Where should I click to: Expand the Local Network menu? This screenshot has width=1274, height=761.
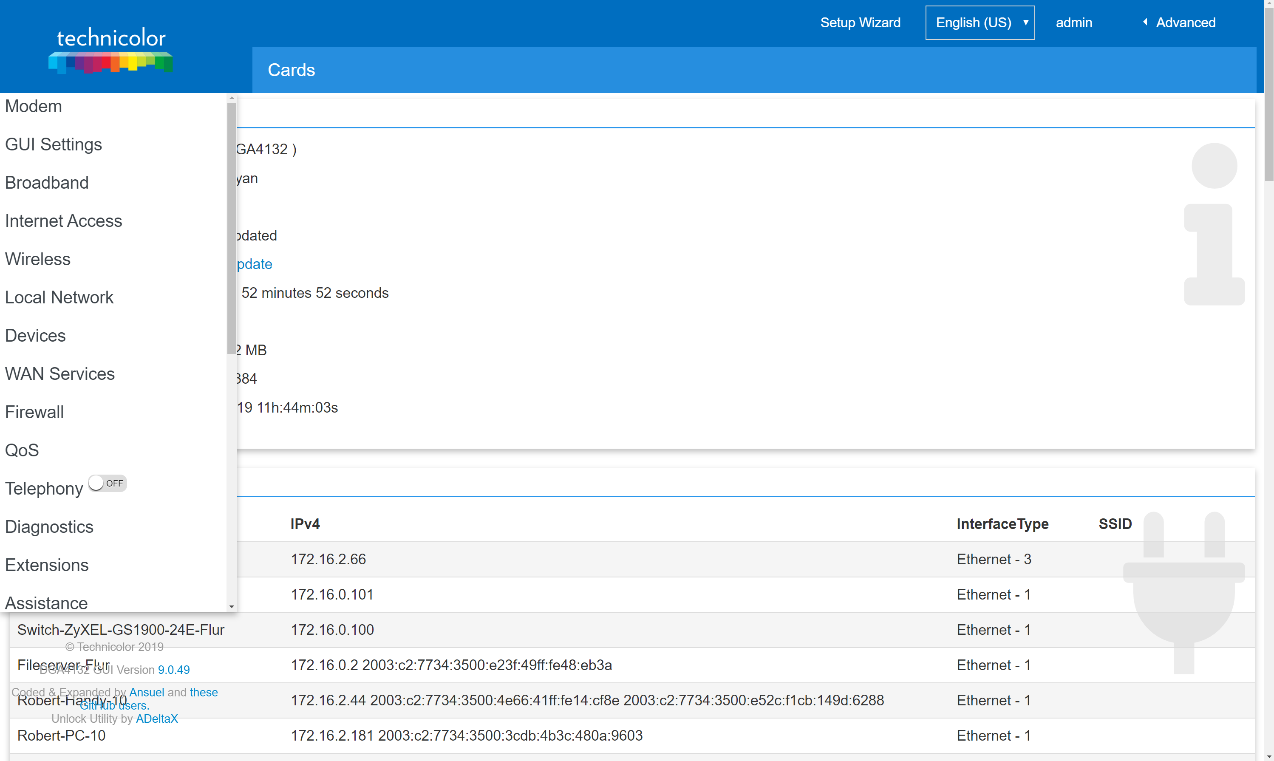(x=59, y=297)
